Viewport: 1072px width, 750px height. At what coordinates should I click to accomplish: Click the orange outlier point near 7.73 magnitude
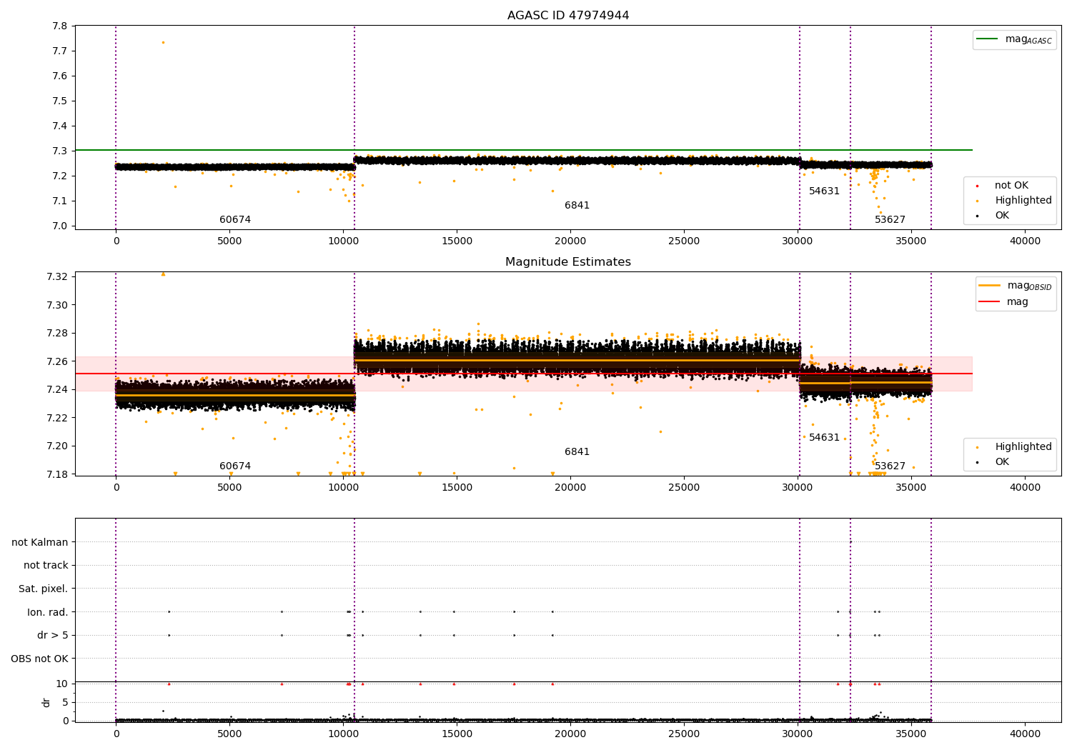pyautogui.click(x=163, y=42)
